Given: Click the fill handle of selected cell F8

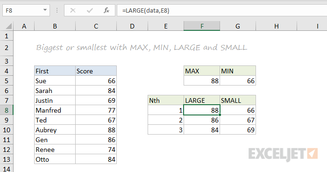Looking at the screenshot, I should coord(220,115).
